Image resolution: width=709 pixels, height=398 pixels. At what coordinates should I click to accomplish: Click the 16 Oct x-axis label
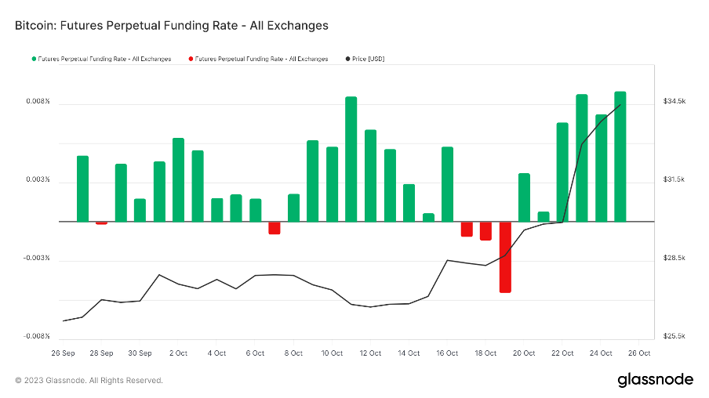pos(447,353)
